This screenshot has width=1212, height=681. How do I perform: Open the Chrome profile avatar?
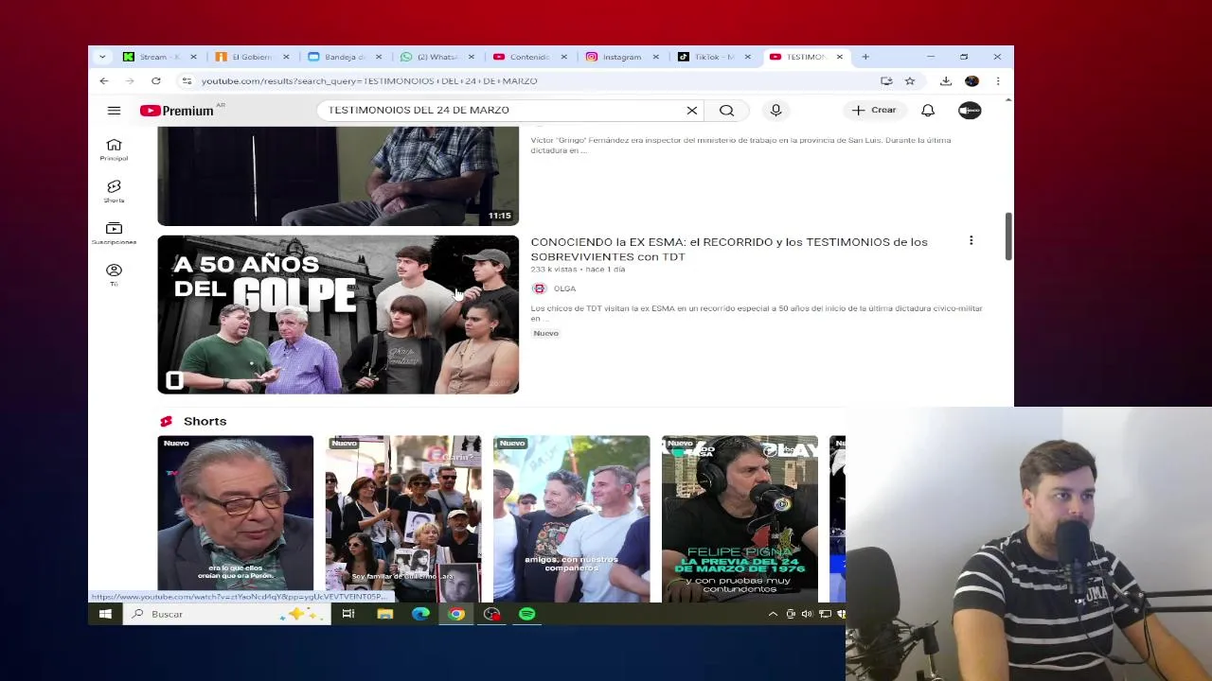tap(971, 81)
